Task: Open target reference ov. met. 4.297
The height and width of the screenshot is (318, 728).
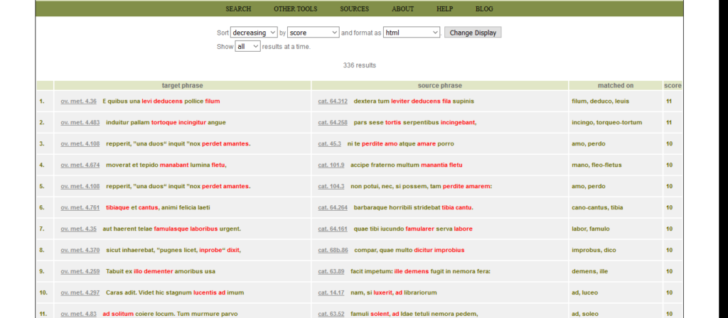Action: coord(80,292)
